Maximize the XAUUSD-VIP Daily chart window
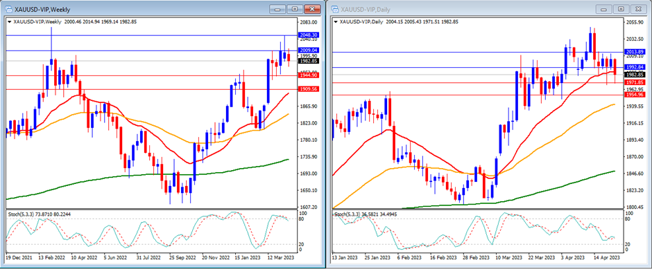Image resolution: width=652 pixels, height=269 pixels. 621,9
